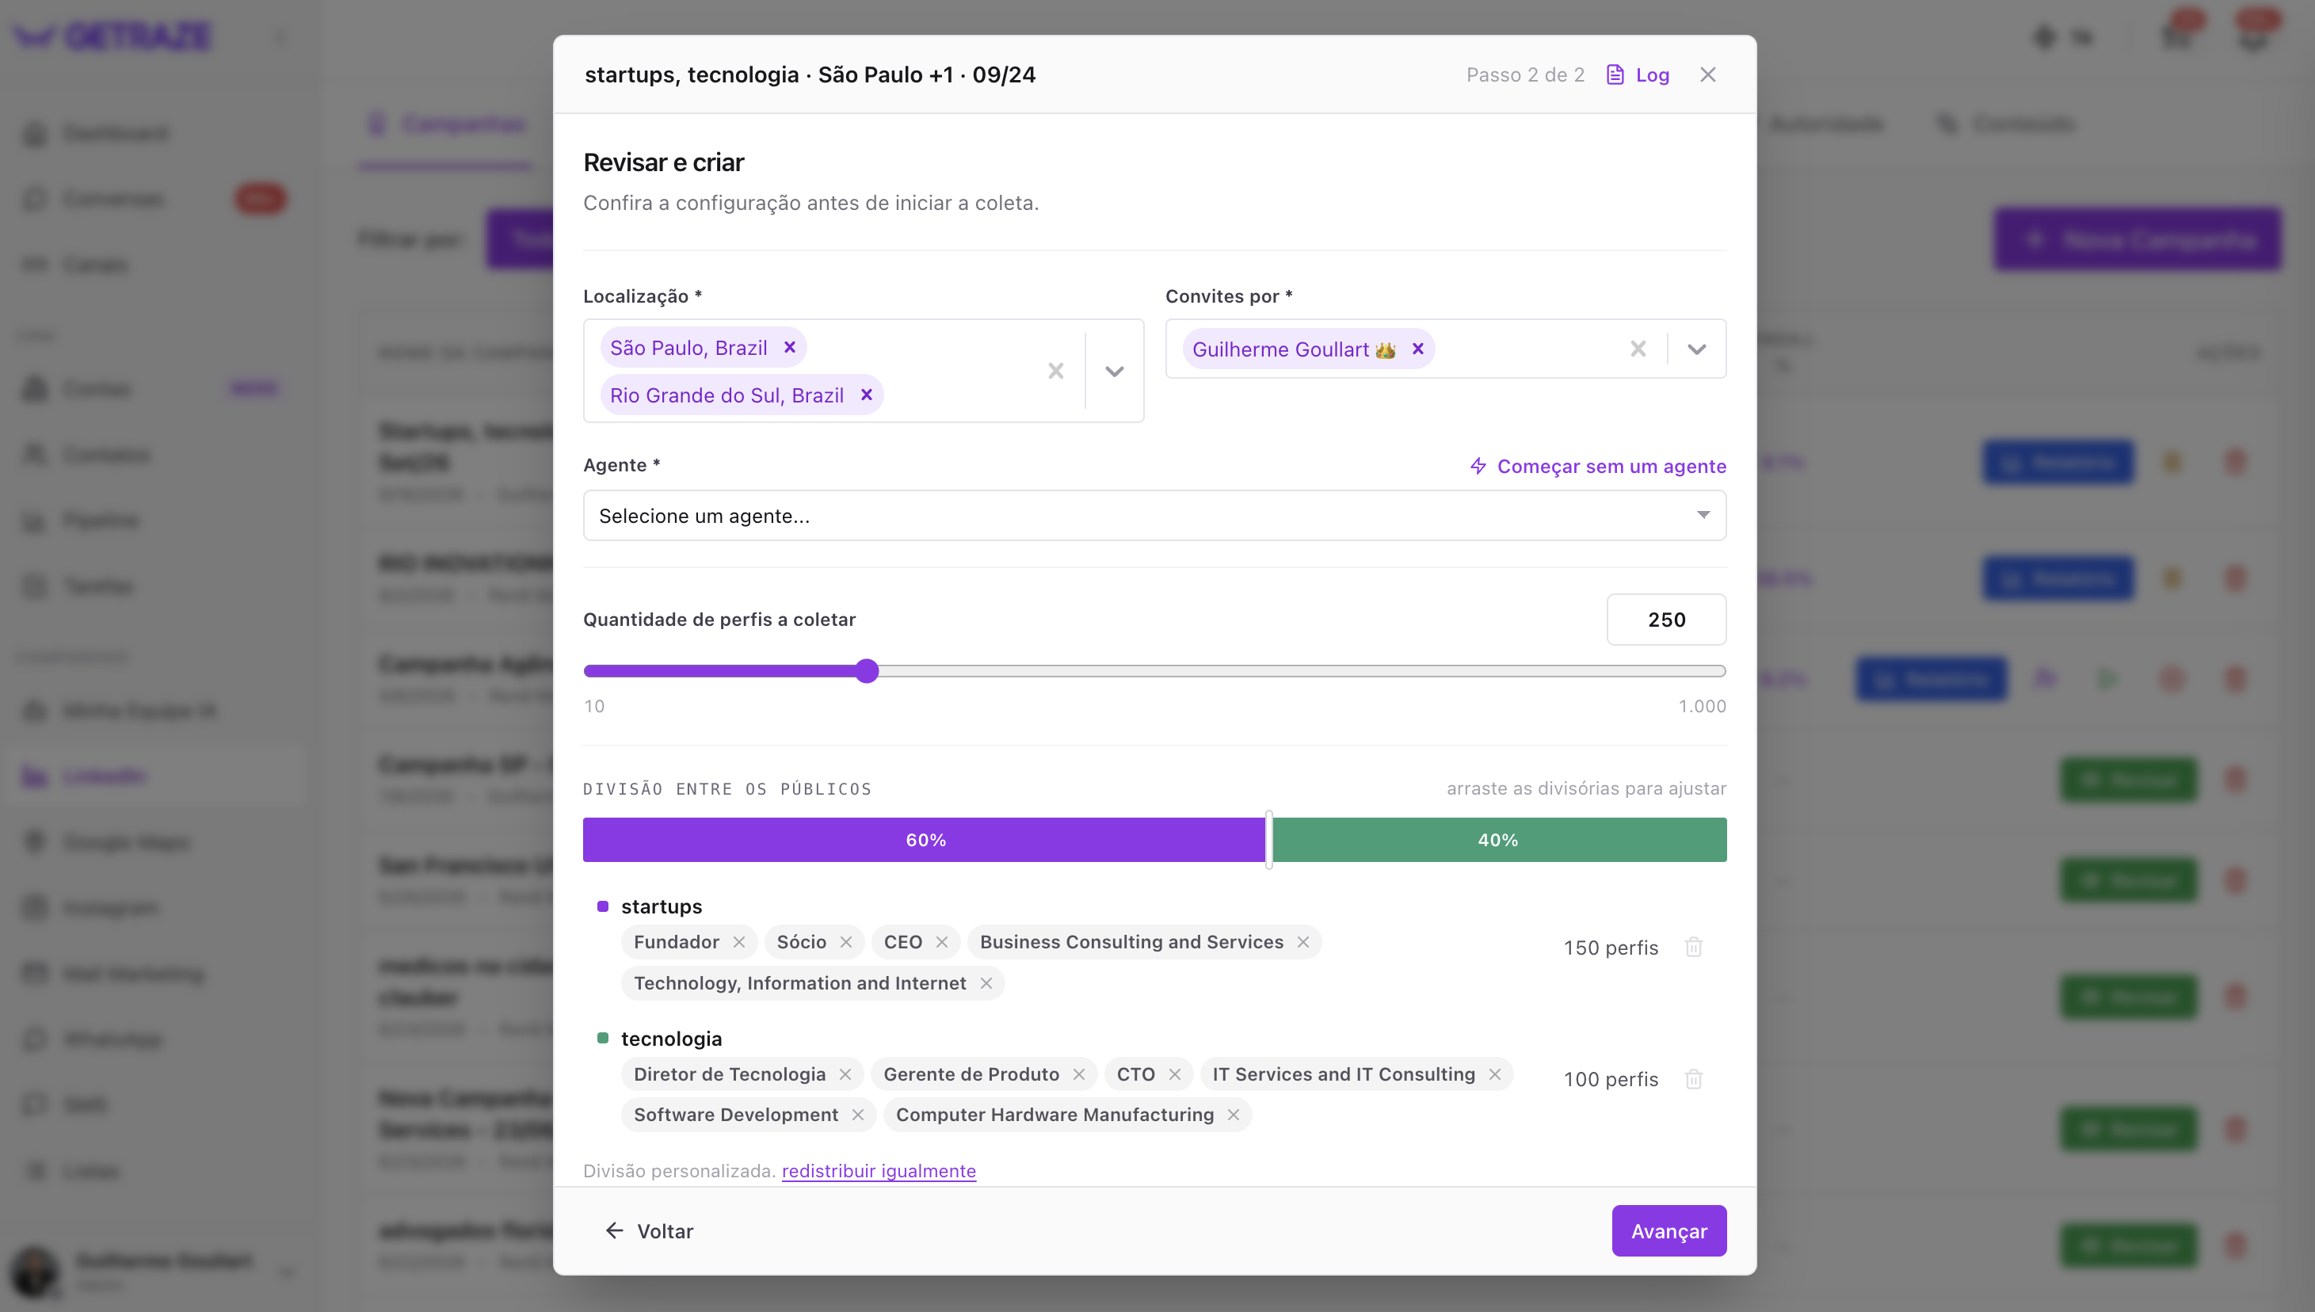Remove the Fundador tag
The image size is (2315, 1312).
pyautogui.click(x=739, y=942)
